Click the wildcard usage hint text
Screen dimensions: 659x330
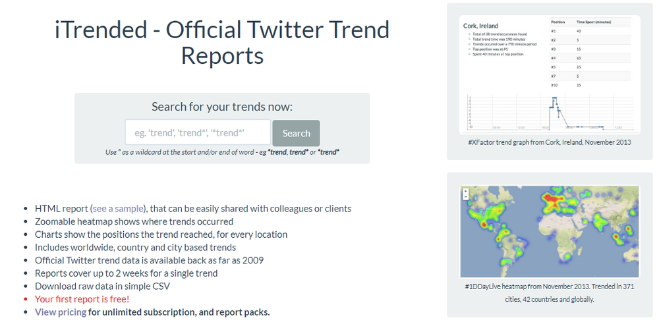[x=222, y=152]
